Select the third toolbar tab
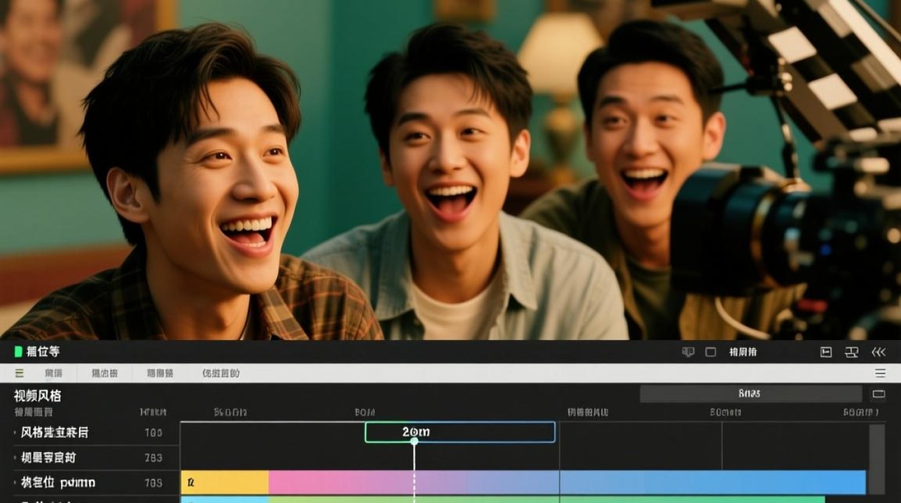This screenshot has height=503, width=901. tap(160, 373)
